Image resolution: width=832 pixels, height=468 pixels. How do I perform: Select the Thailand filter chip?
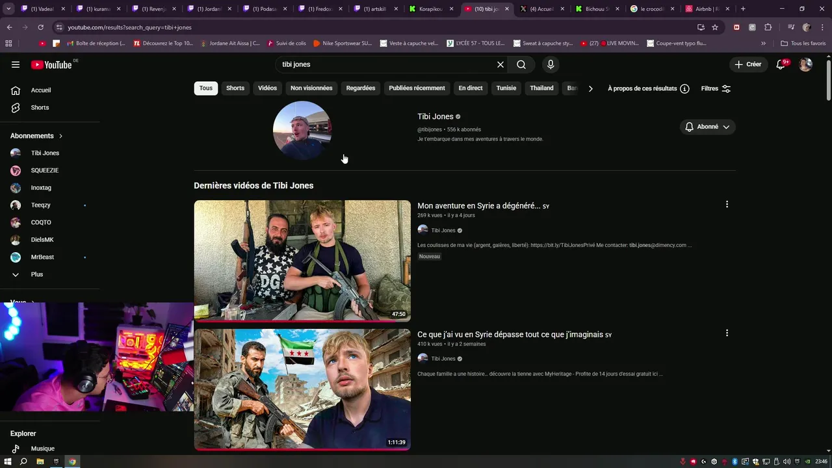click(541, 88)
